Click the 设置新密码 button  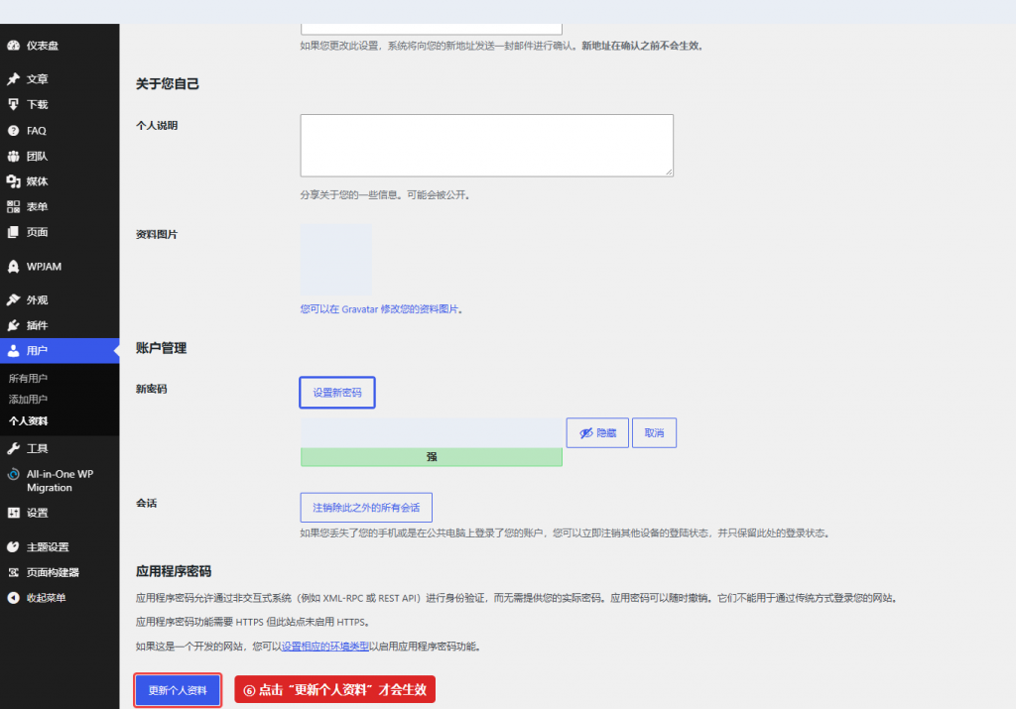(x=337, y=393)
